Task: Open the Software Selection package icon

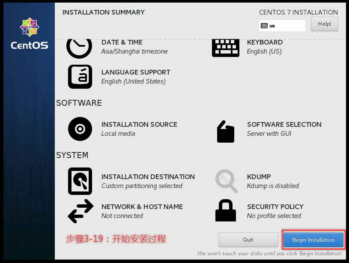Action: pyautogui.click(x=226, y=131)
